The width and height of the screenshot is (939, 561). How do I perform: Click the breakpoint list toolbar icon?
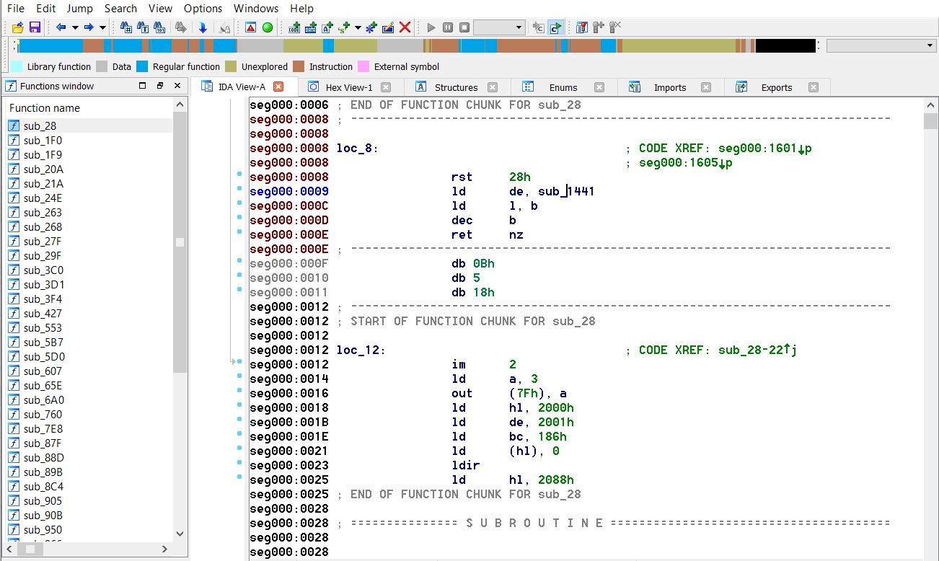click(x=582, y=27)
